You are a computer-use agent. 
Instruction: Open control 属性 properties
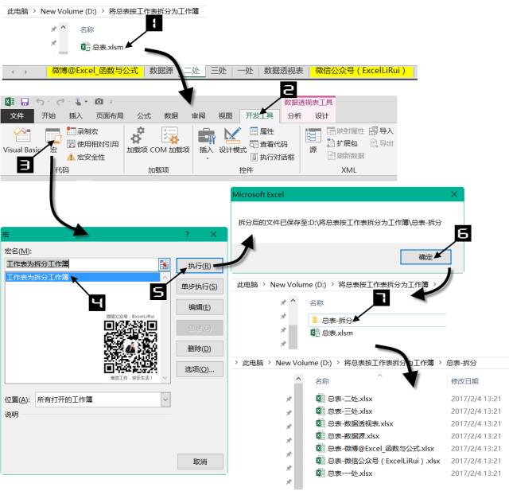(x=262, y=131)
